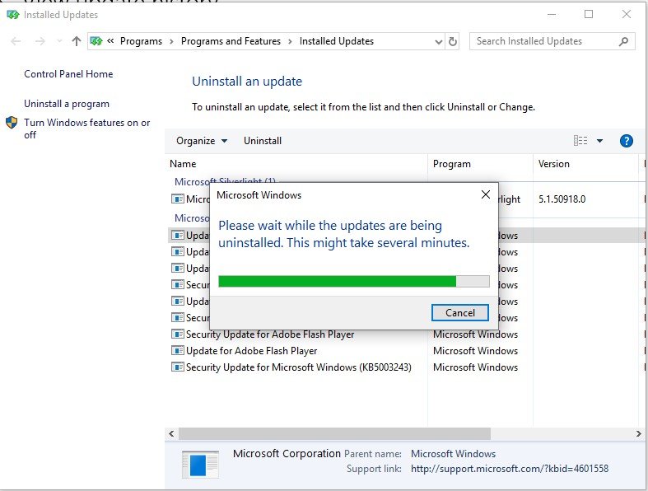Expand the view options dropdown arrow
This screenshot has width=648, height=491.
[600, 141]
